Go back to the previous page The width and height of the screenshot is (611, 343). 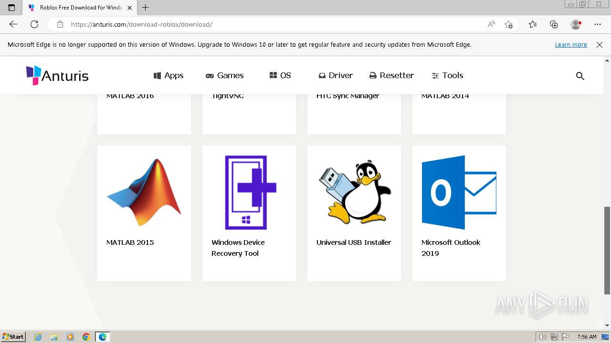point(13,24)
